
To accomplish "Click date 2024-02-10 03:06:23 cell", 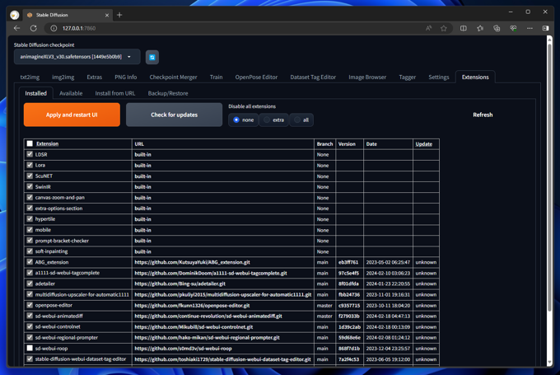I will coord(388,273).
